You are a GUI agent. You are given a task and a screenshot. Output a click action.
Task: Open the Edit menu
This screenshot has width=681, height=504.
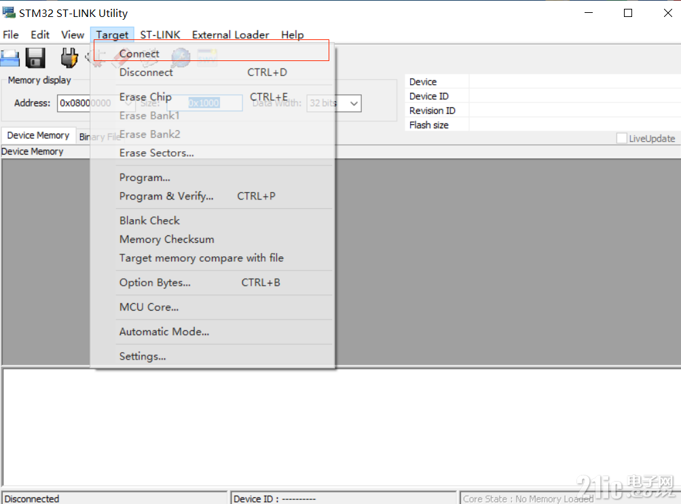40,35
